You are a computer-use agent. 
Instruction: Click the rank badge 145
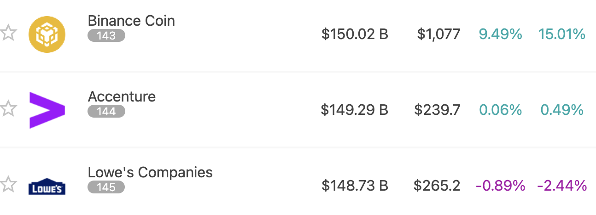point(106,187)
